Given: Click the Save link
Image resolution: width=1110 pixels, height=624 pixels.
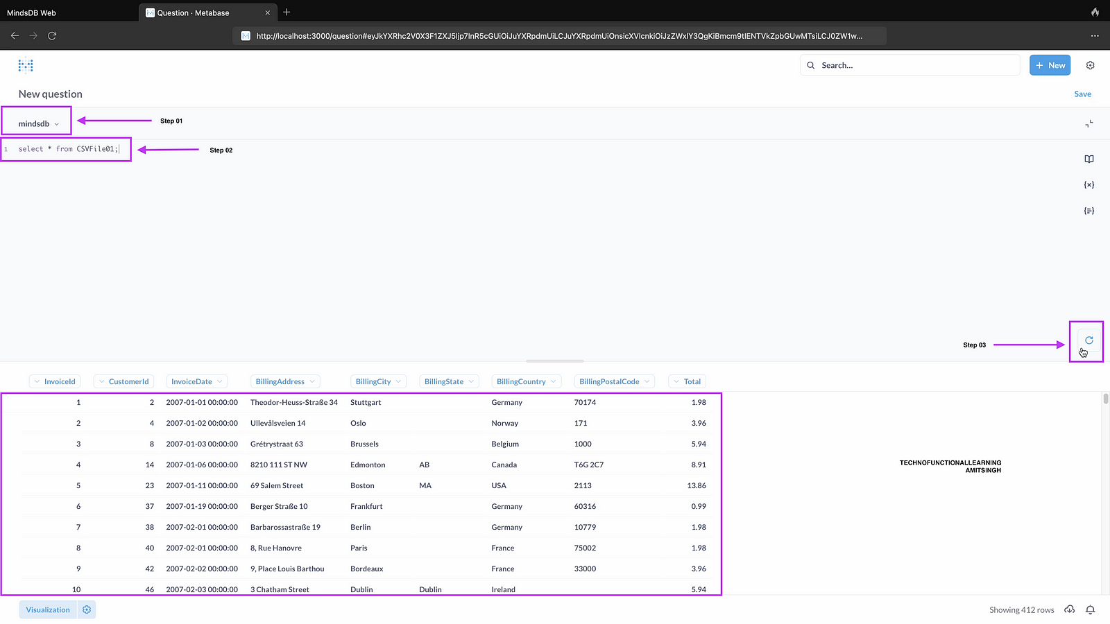Looking at the screenshot, I should (x=1082, y=94).
